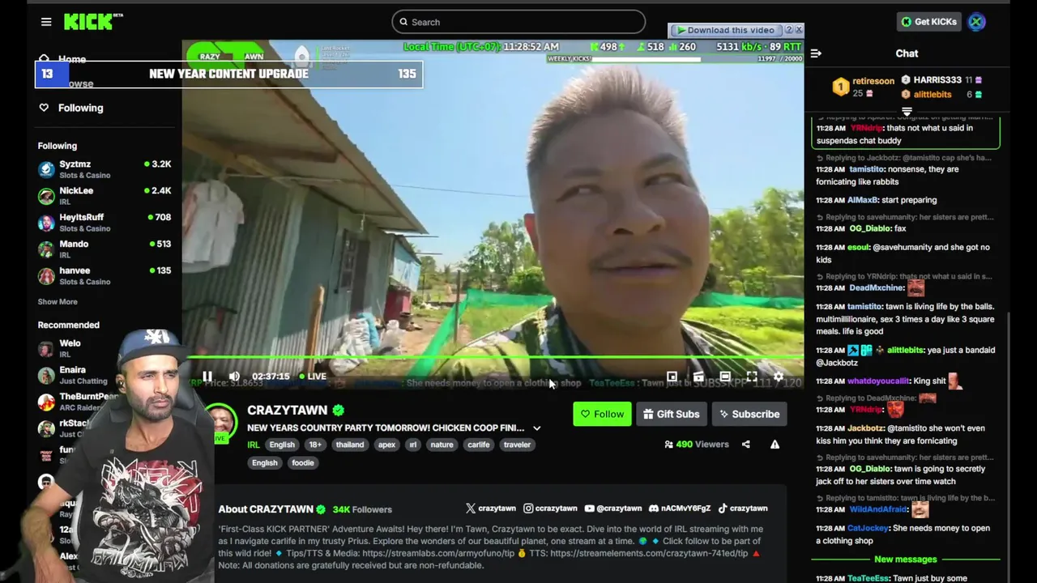Viewport: 1037px width, 583px height.
Task: Open HeyItsRuff channel in Following list
Action: pos(104,223)
